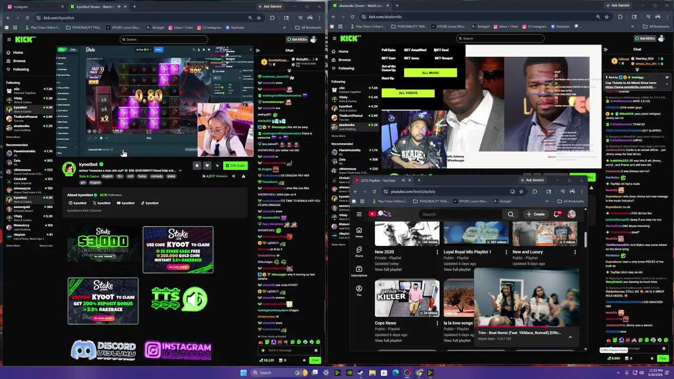The width and height of the screenshot is (674, 379).
Task: Switch to the Instagram tab in the left Chrome window
Action: pos(34,6)
